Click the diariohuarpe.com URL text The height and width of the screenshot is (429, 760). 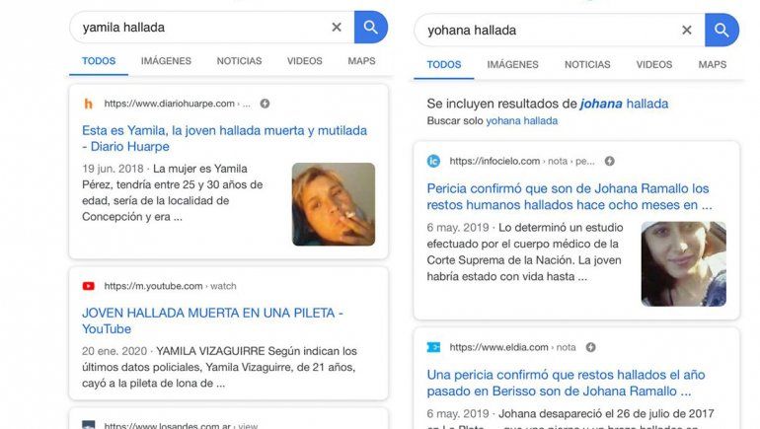(x=177, y=104)
